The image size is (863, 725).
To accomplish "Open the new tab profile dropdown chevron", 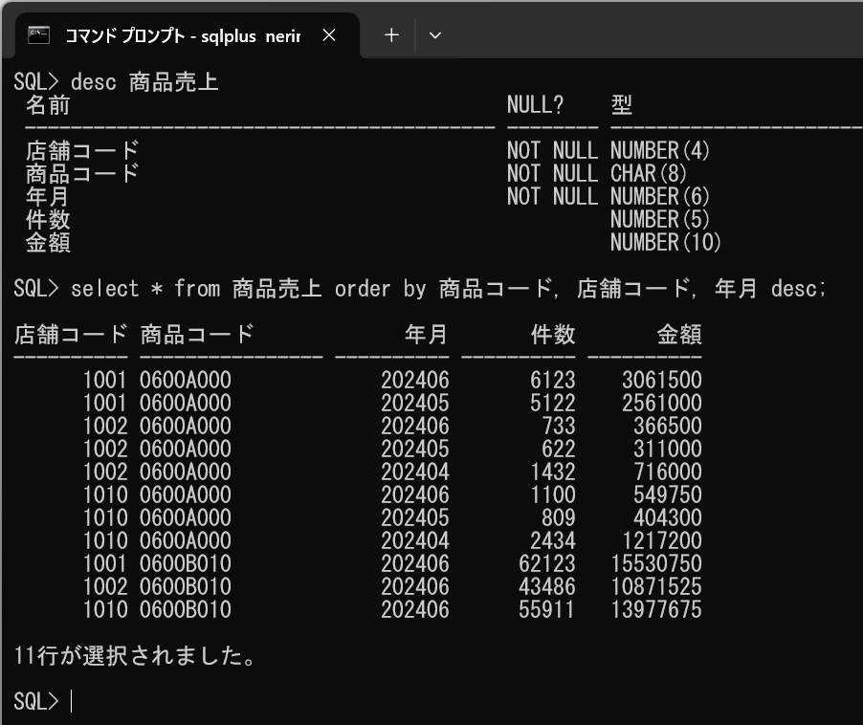I will (x=435, y=34).
